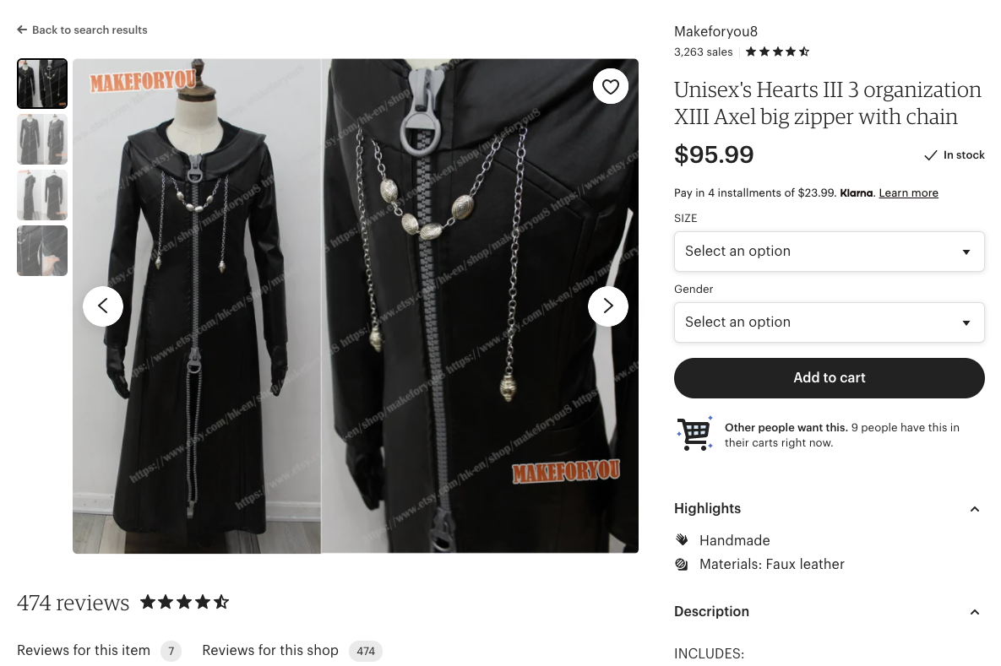Click the back arrow beside search results
This screenshot has width=1001, height=666.
tap(22, 30)
